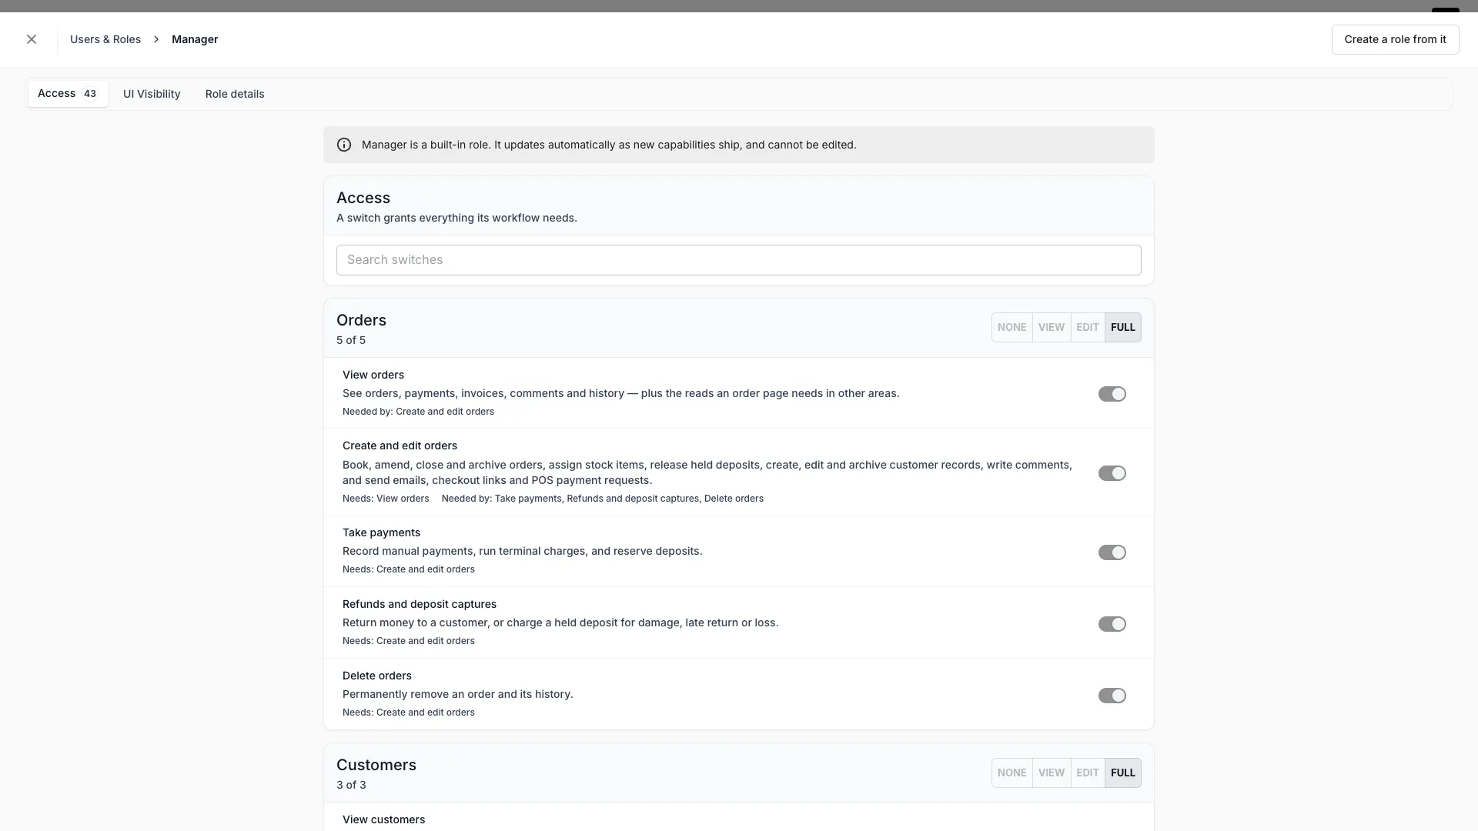The image size is (1478, 831).
Task: Click the Manager breadcrumb title
Action: pyautogui.click(x=195, y=39)
